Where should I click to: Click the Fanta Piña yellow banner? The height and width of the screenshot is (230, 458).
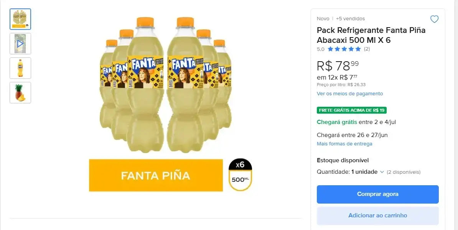point(156,175)
